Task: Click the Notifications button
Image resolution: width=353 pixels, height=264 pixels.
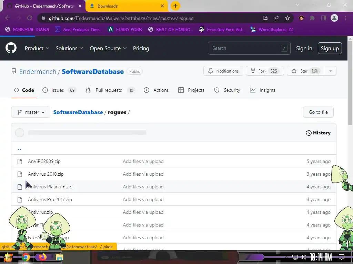Action: pyautogui.click(x=223, y=71)
